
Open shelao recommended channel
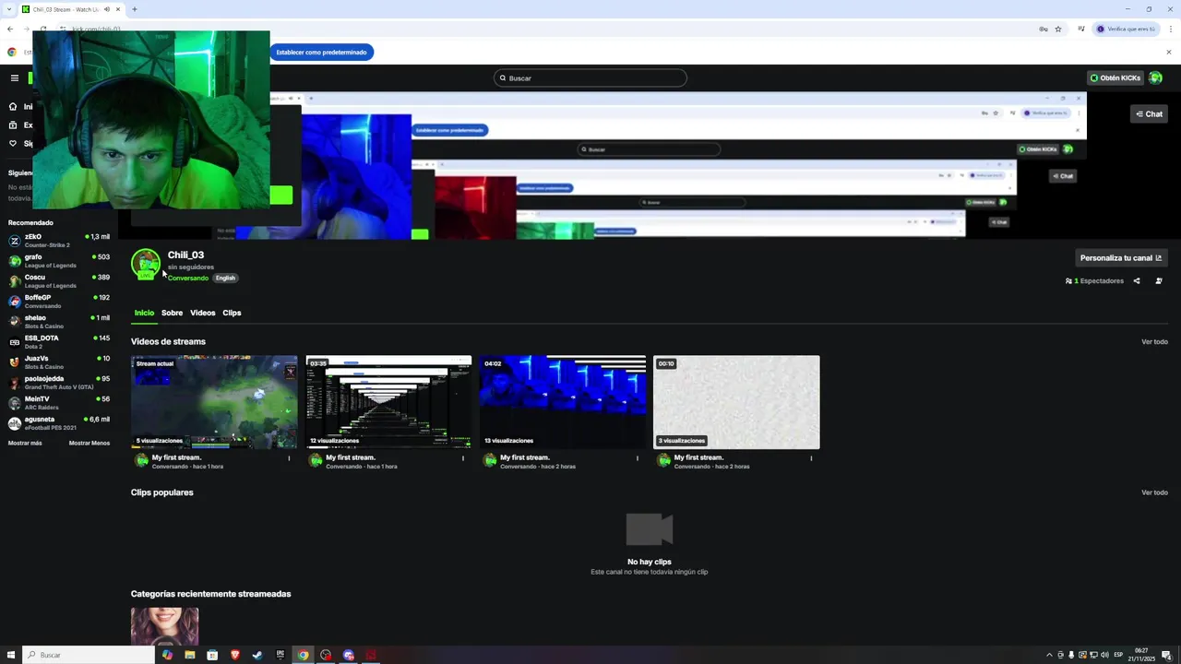coord(59,322)
